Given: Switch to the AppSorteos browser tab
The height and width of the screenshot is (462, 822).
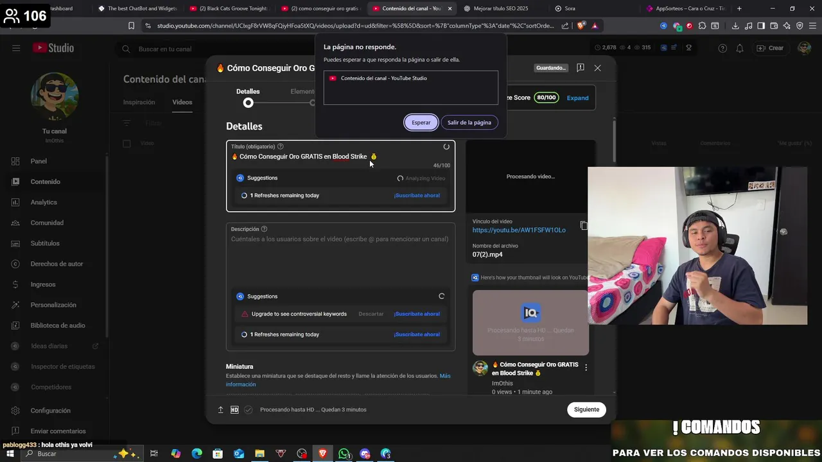Looking at the screenshot, I should coord(686,8).
